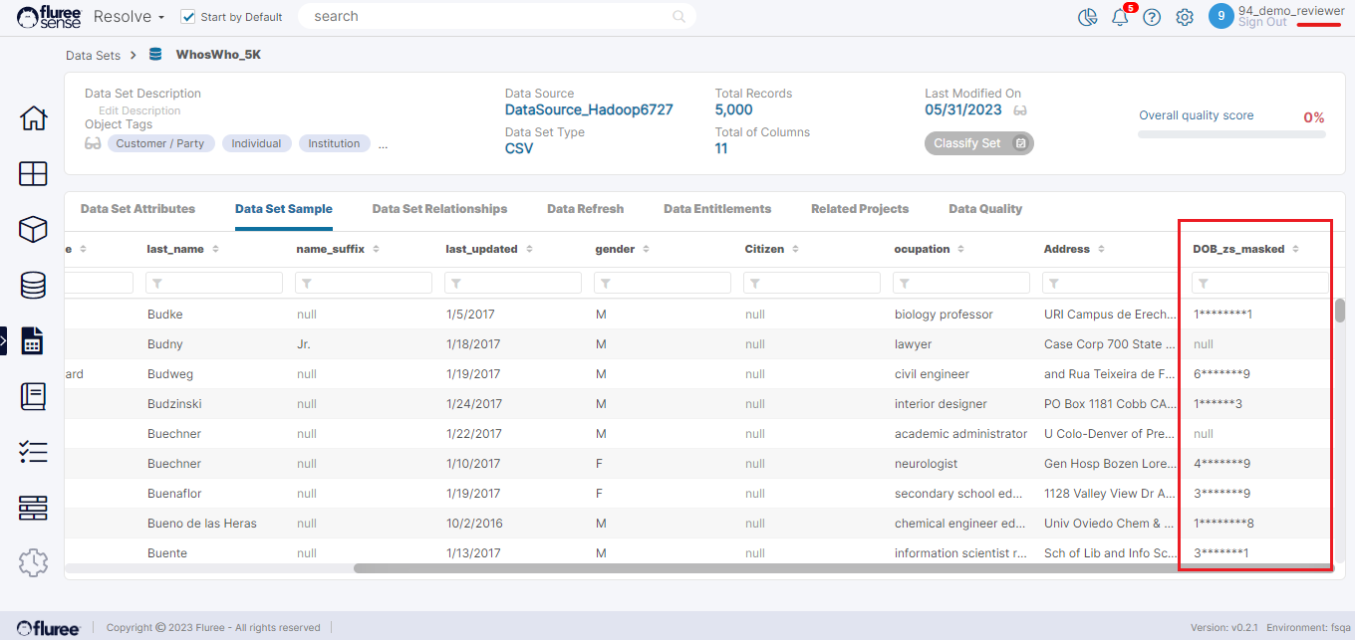Open settings gear in top bar
1355x640 pixels.
tap(1185, 17)
